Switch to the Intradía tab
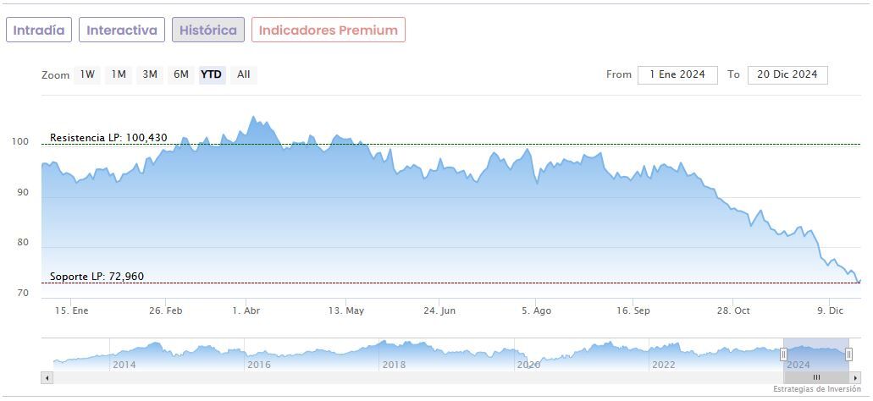The width and height of the screenshot is (873, 401). click(x=39, y=30)
